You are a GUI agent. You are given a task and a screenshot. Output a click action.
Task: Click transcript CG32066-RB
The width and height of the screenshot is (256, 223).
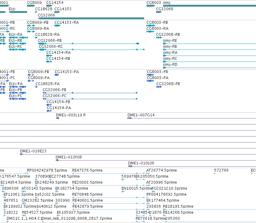tap(50, 41)
